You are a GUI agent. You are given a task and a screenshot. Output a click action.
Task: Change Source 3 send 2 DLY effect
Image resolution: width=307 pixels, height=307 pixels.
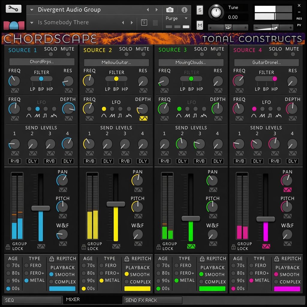[x=182, y=161]
